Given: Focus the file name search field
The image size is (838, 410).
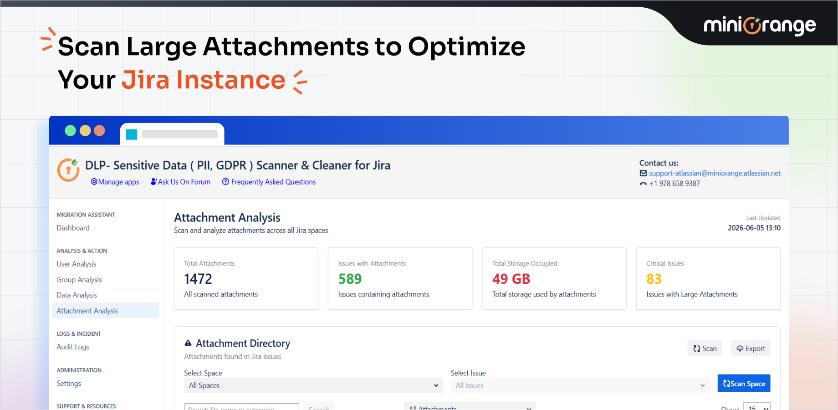Looking at the screenshot, I should (x=241, y=406).
